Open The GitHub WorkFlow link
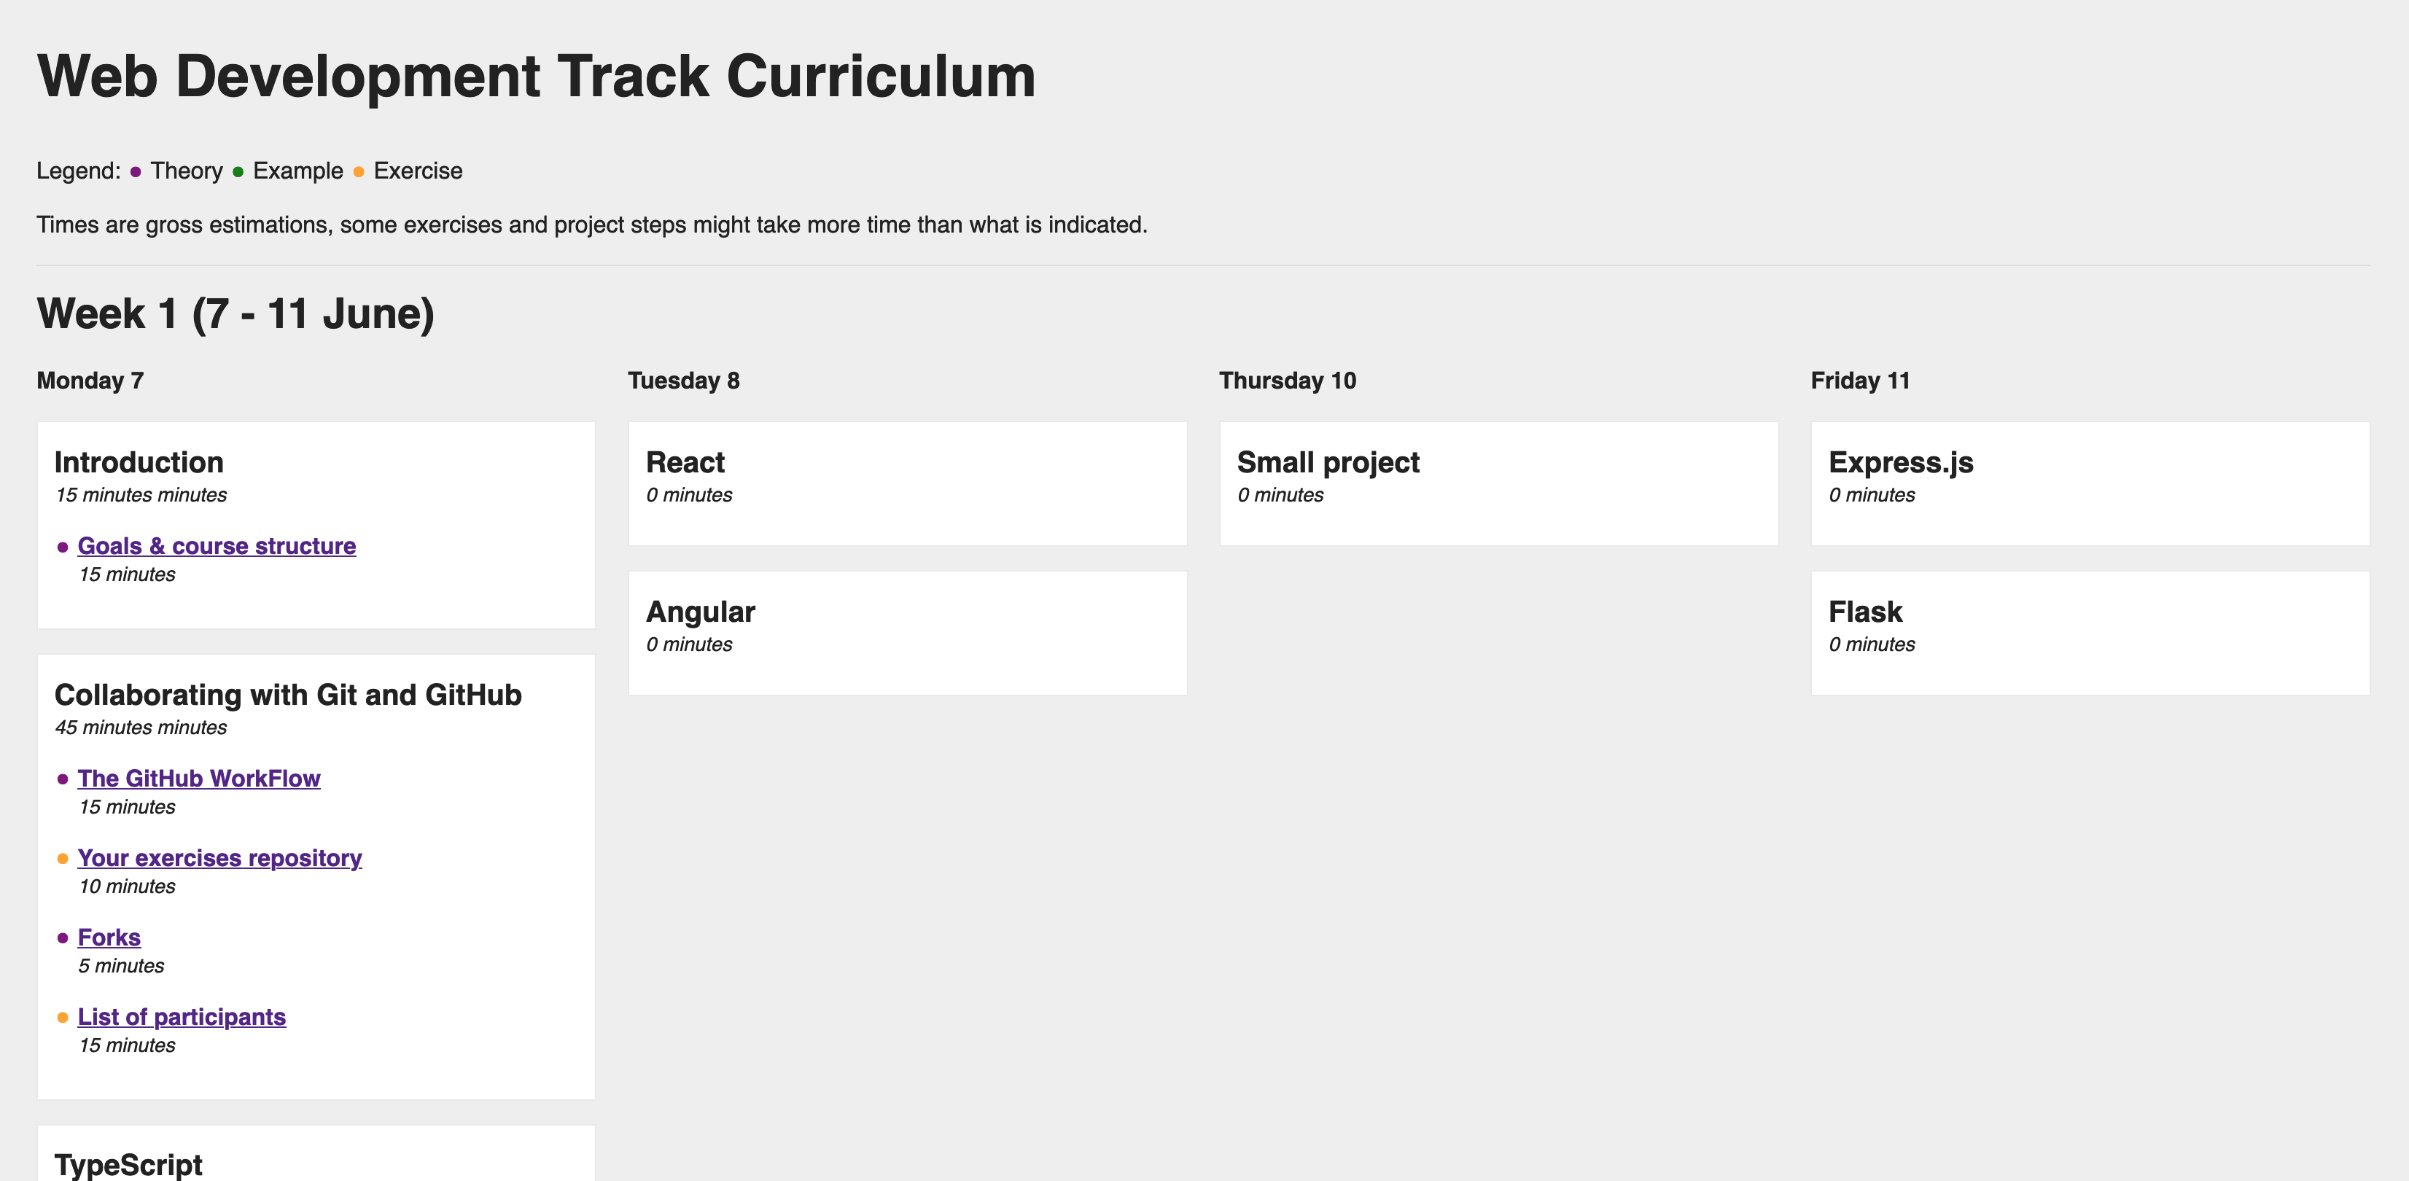This screenshot has width=2409, height=1181. pos(198,778)
